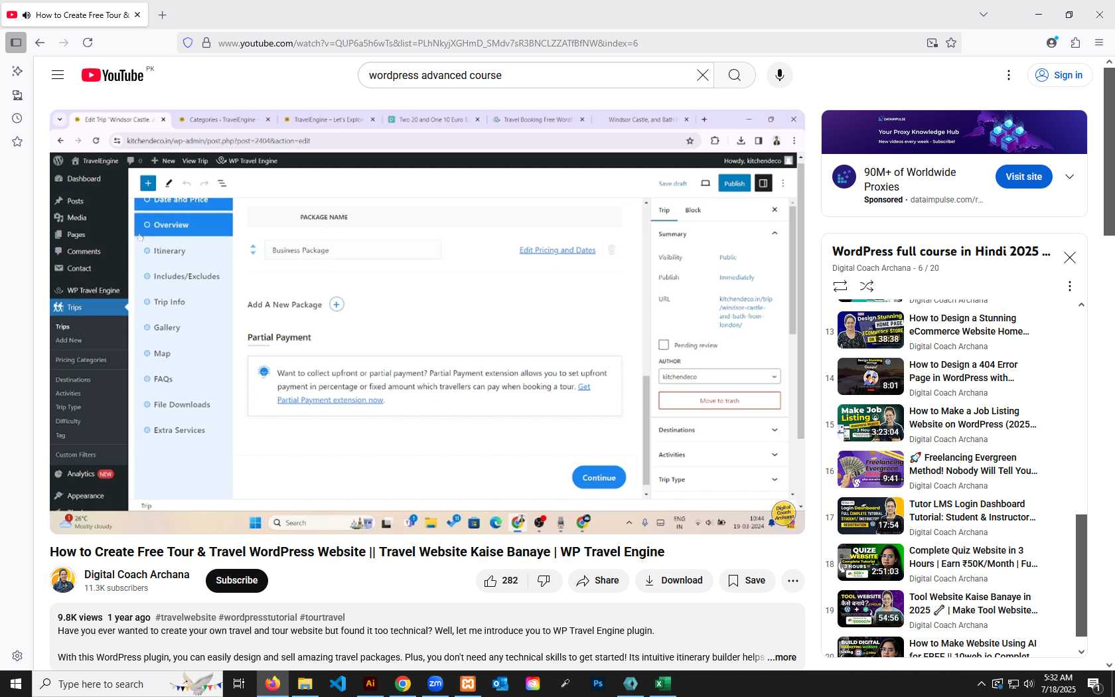This screenshot has width=1115, height=697.
Task: Close the playlist panel with X
Action: coord(1070,258)
